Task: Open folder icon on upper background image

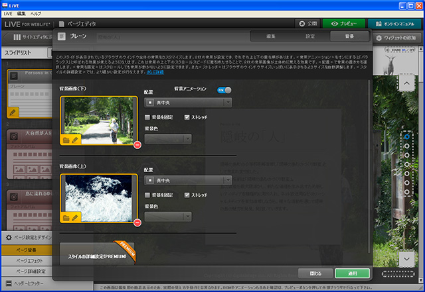Action: coord(66,217)
